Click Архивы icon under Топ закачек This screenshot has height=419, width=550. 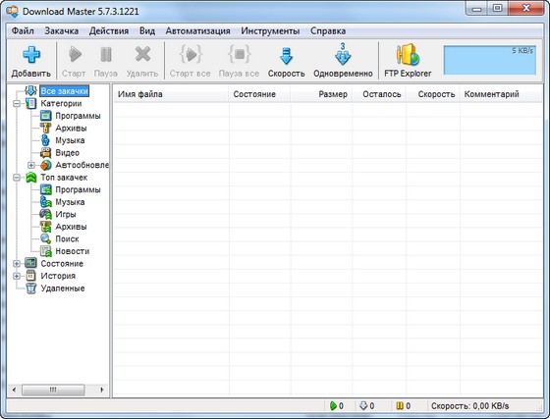45,227
